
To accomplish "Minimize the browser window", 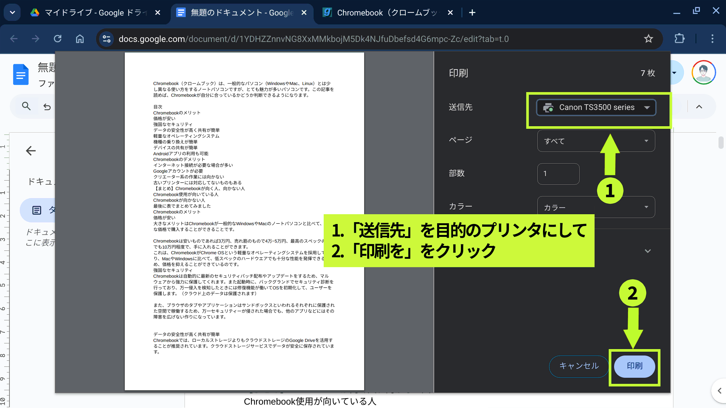I will 676,12.
